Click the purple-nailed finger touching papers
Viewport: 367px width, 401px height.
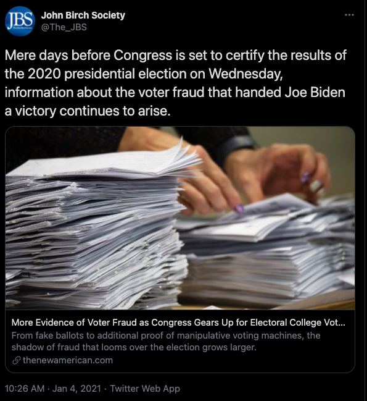(x=239, y=208)
